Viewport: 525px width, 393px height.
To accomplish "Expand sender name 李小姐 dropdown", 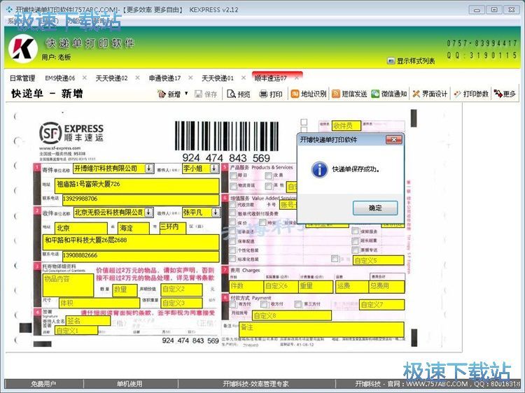I will tap(214, 169).
